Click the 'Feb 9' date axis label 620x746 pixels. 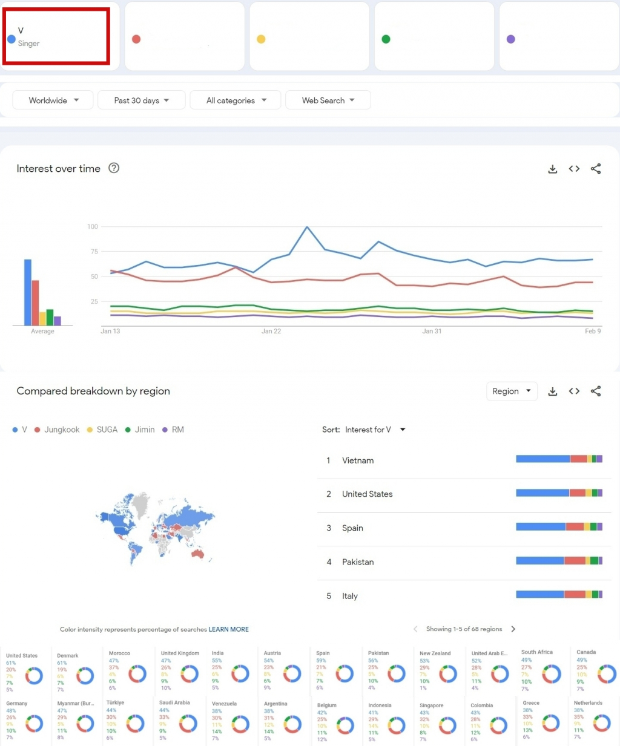593,331
